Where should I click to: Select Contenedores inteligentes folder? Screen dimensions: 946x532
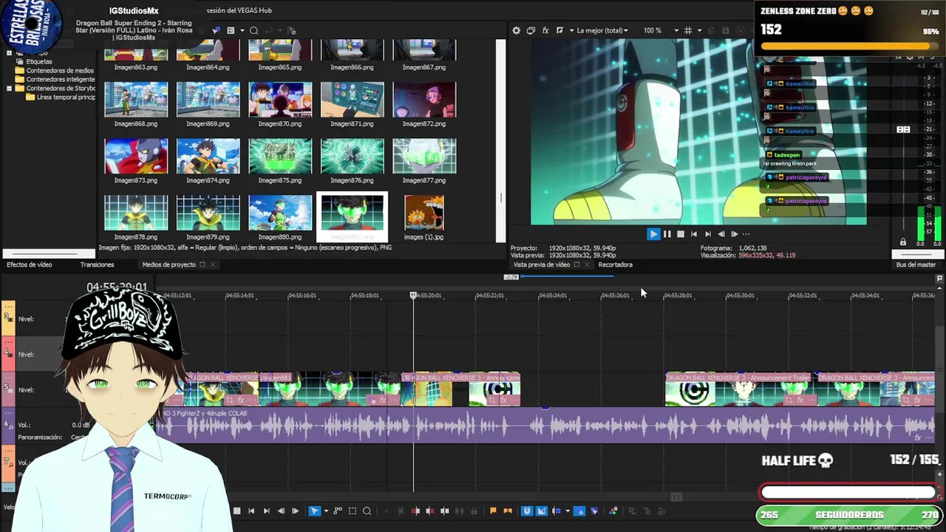[61, 79]
